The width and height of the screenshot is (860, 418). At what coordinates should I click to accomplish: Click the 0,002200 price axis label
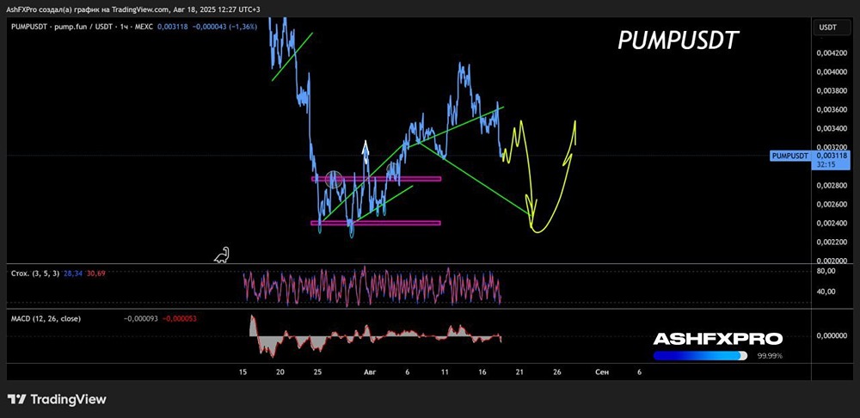coord(830,243)
